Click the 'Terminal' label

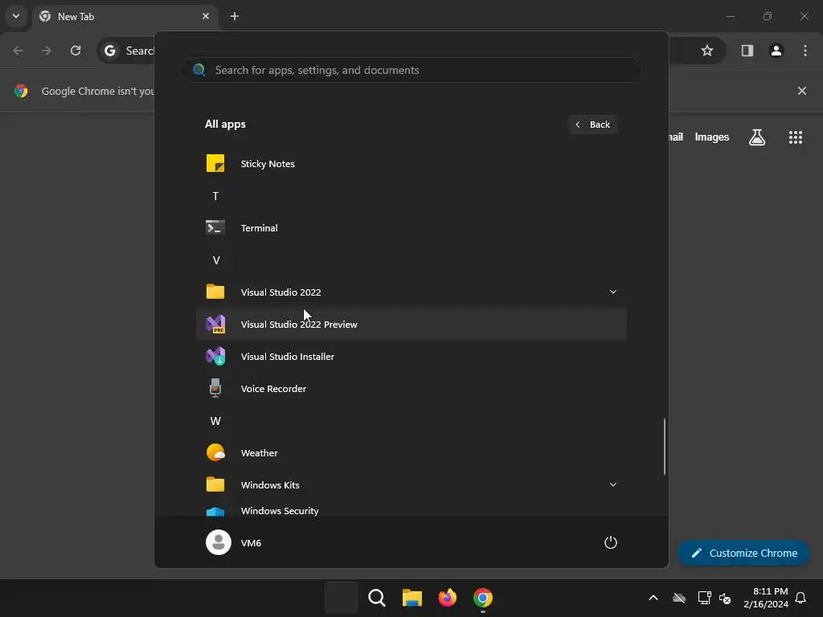tap(259, 227)
